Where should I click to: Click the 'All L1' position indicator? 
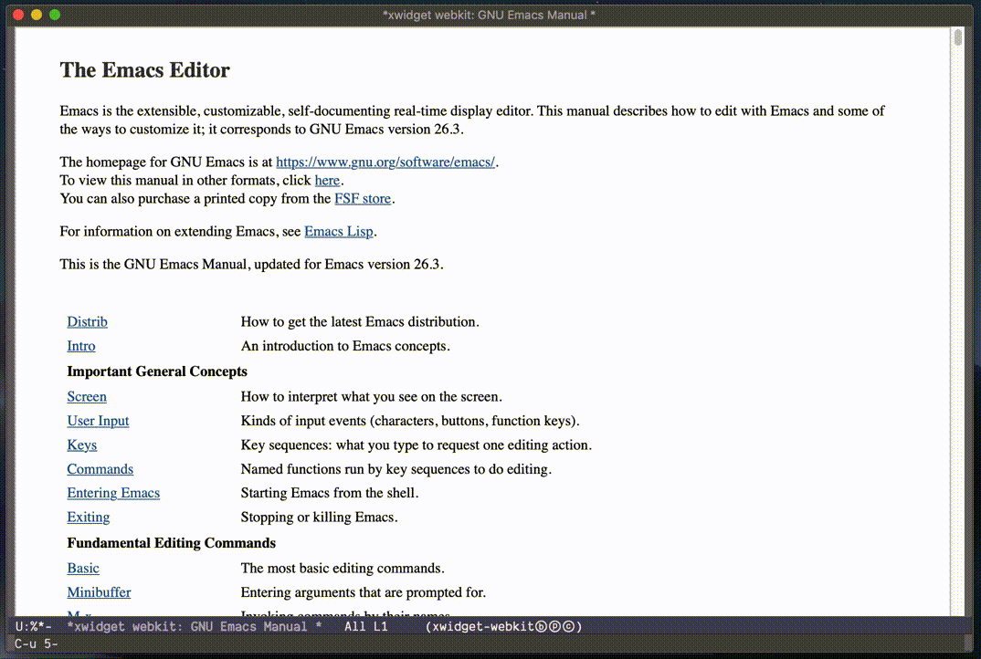[x=366, y=626]
